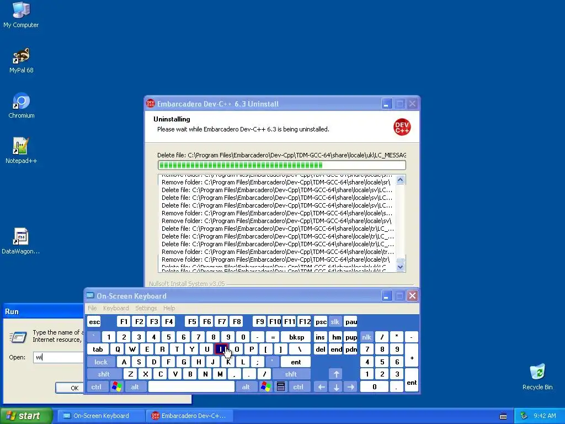Click the tray icon beside the clock
Screen dimensions: 565x424
pyautogui.click(x=524, y=416)
